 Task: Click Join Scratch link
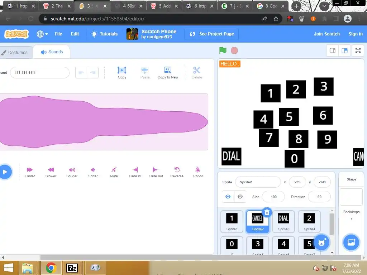tap(327, 34)
